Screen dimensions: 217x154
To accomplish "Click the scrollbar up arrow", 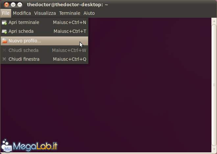I will point(214,21).
